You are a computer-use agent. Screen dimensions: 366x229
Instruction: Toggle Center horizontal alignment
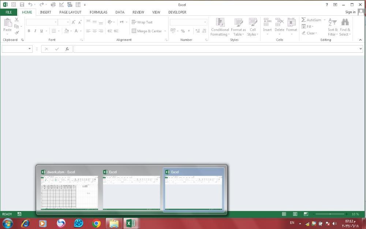pyautogui.click(x=94, y=31)
